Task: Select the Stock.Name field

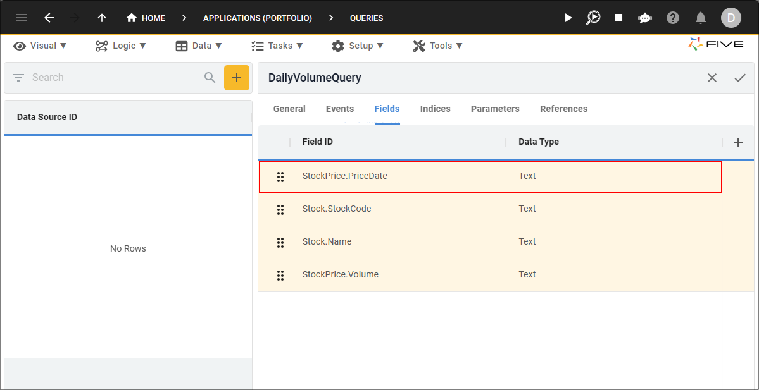Action: 327,241
